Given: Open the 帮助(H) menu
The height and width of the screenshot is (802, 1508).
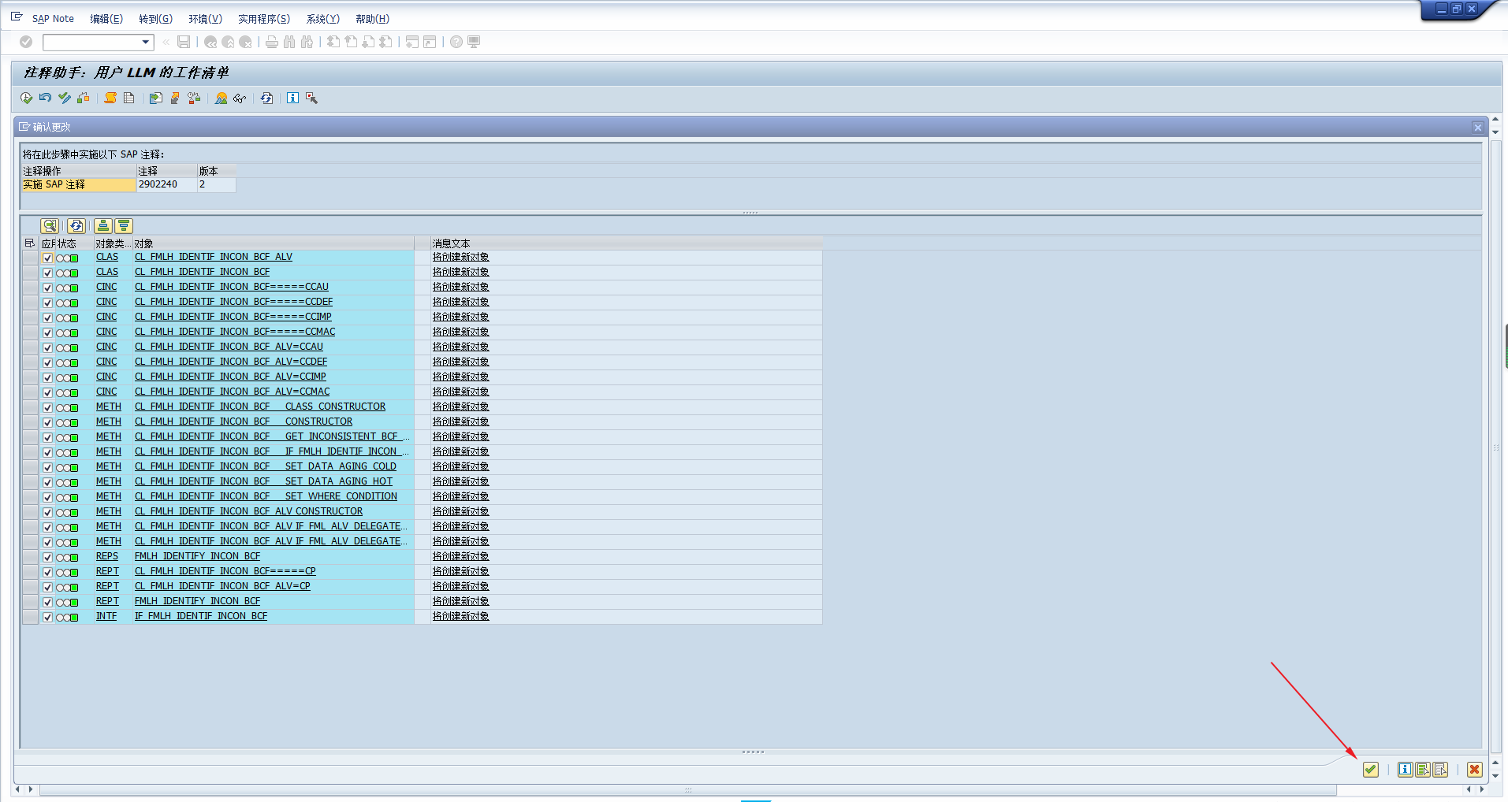Looking at the screenshot, I should click(372, 19).
